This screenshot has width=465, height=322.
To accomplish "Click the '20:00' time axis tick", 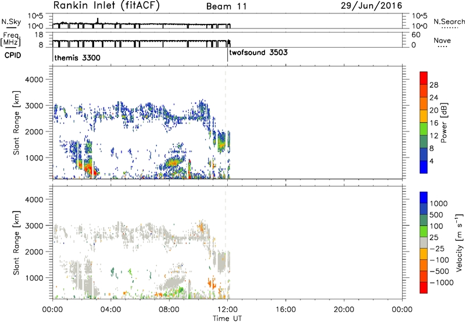I will (344, 310).
